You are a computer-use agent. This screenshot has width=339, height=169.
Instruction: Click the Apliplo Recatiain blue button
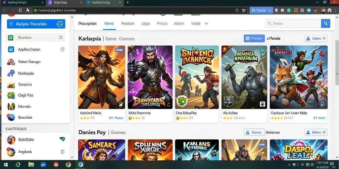pyautogui.click(x=36, y=24)
